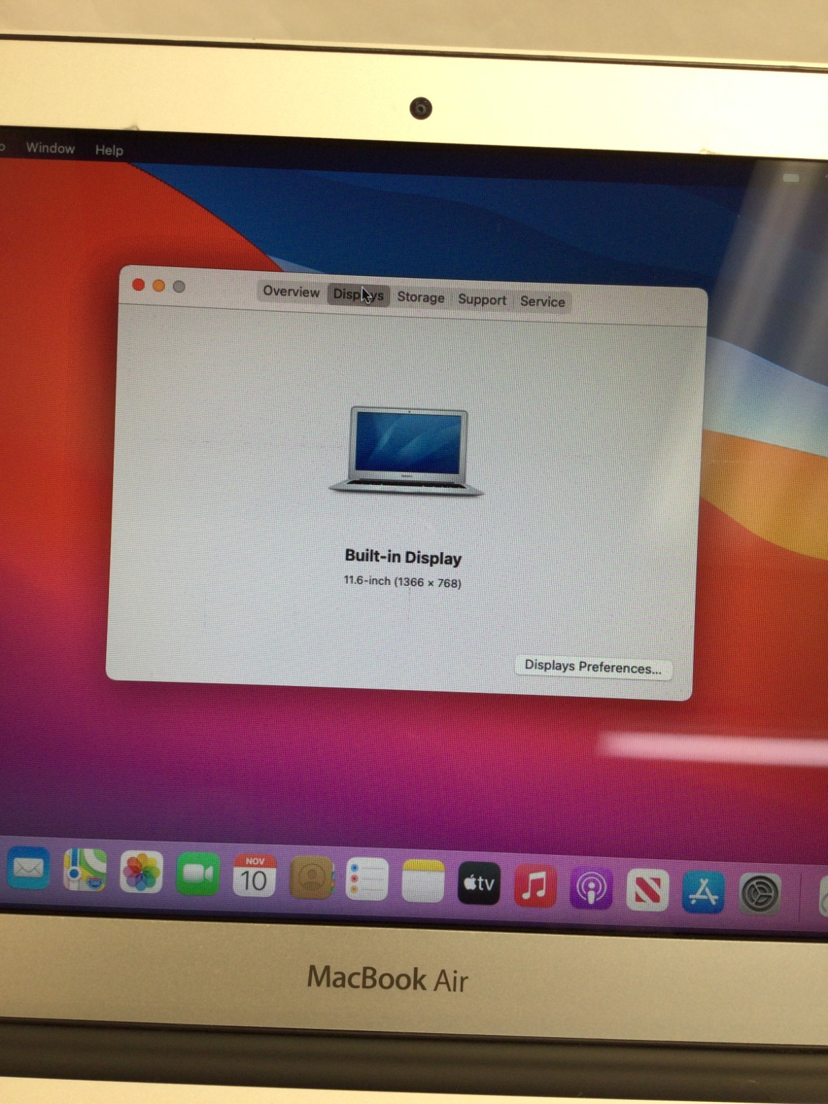Viewport: 828px width, 1104px height.
Task: Launch Reminders from the Dock
Action: (366, 880)
